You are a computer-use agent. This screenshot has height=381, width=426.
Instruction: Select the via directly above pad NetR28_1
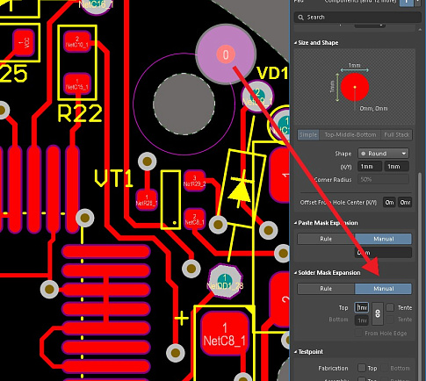pyautogui.click(x=148, y=162)
